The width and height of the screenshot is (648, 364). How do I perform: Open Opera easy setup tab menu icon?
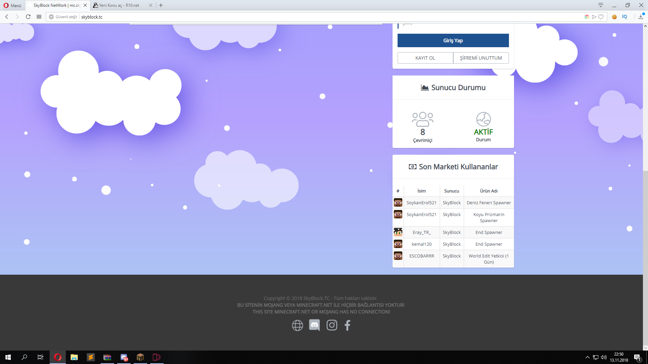pos(601,5)
